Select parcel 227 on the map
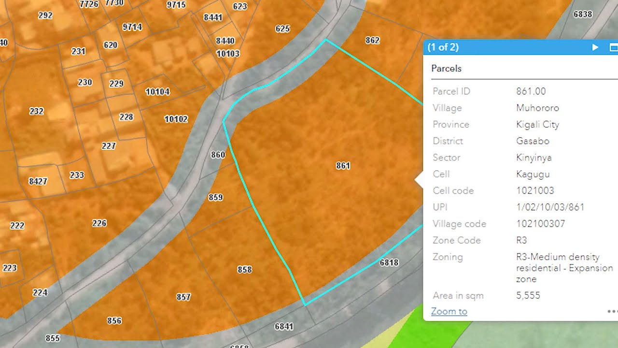The width and height of the screenshot is (618, 348). point(109,145)
